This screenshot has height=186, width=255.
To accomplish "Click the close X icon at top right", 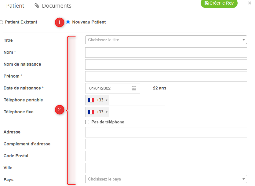I will 250,3.
